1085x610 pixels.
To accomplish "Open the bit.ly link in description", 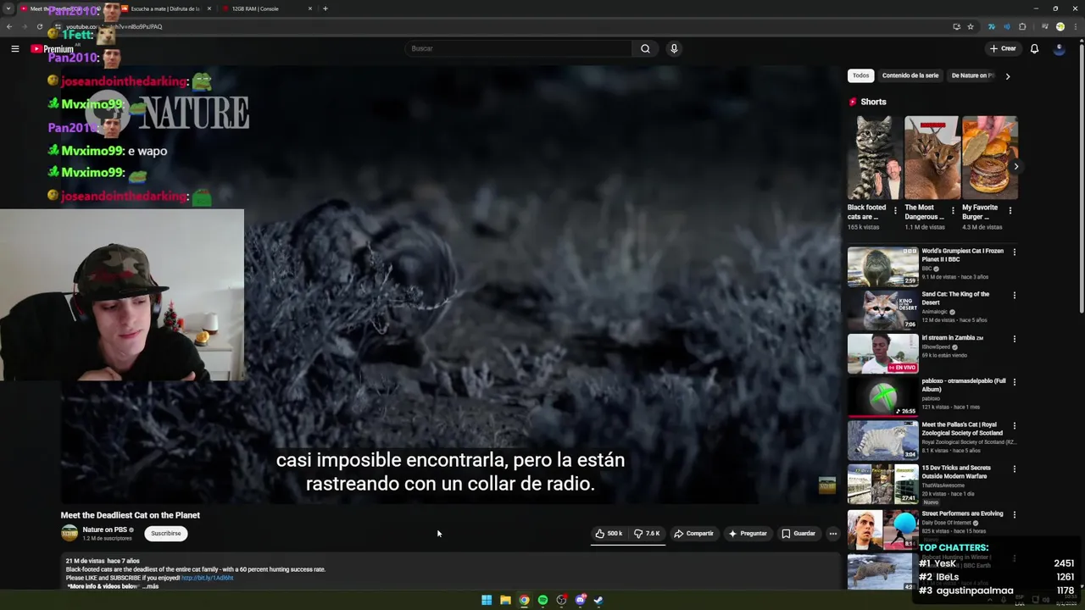I will tap(207, 578).
